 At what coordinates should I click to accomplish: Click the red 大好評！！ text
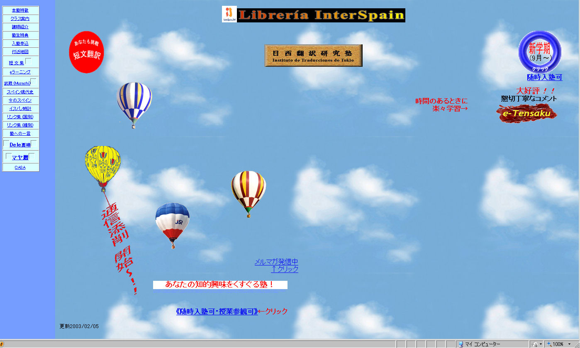535,91
